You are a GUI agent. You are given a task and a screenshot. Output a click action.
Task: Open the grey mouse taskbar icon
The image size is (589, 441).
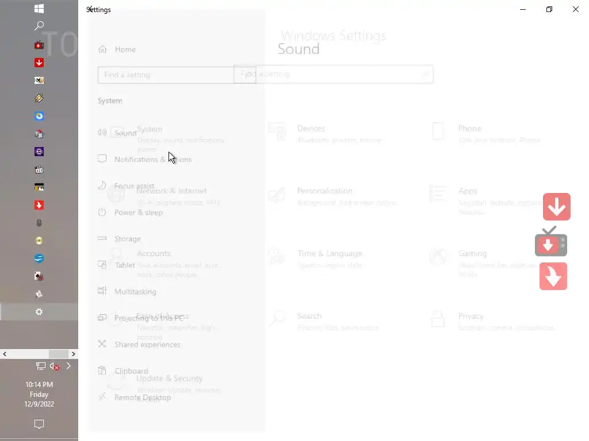39,223
